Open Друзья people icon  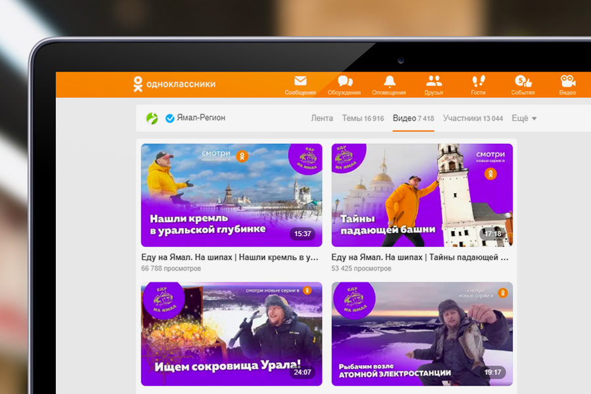point(434,81)
